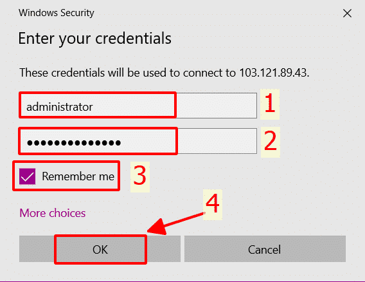Click the Enter your credentials heading
The height and width of the screenshot is (282, 365).
[x=94, y=39]
